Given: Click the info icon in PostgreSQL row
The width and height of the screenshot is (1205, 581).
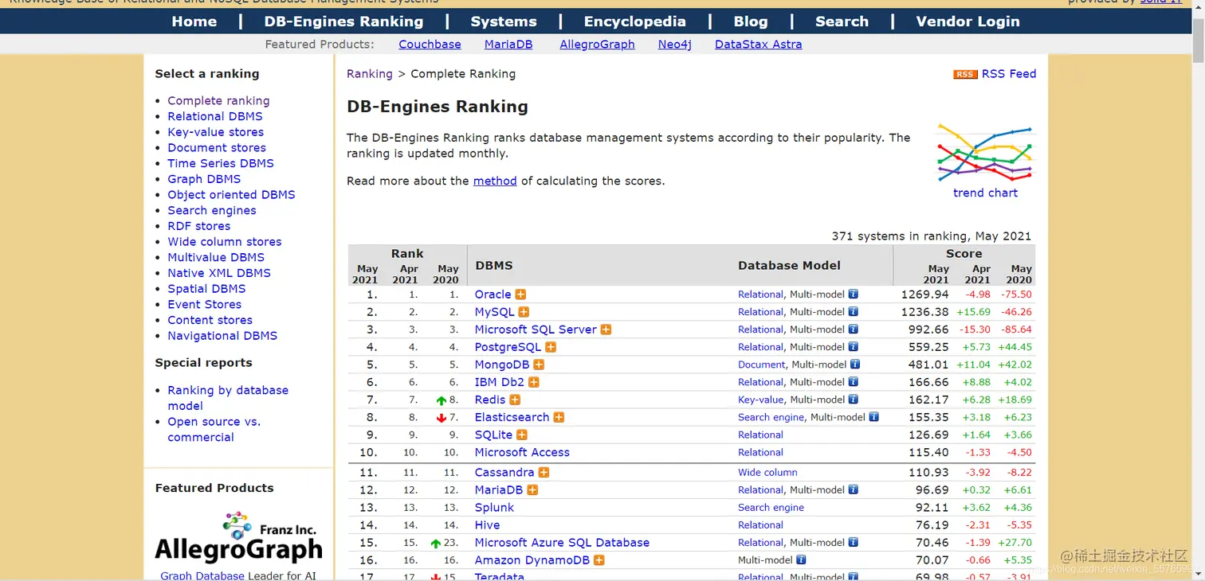Looking at the screenshot, I should point(854,347).
